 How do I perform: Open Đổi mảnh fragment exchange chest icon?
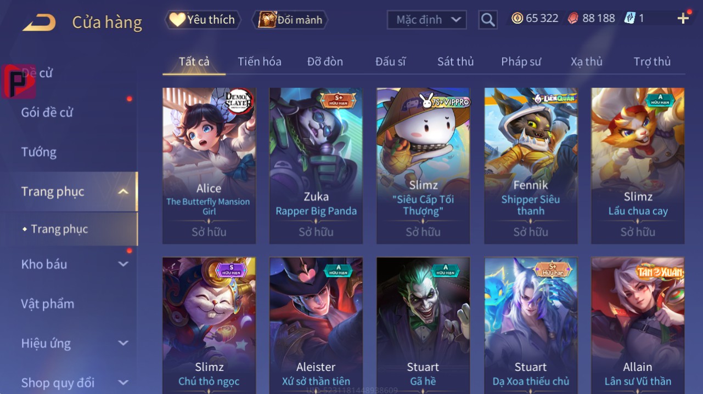(289, 20)
